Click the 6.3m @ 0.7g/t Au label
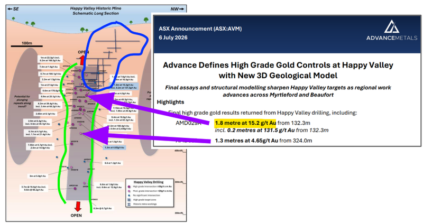This screenshot has width=423, height=223. pos(103,208)
